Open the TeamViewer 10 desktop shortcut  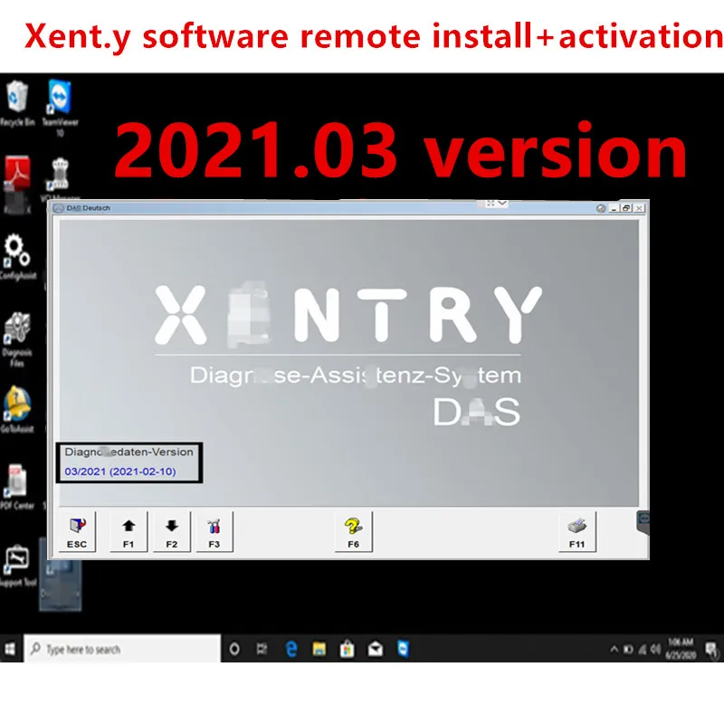(60, 107)
